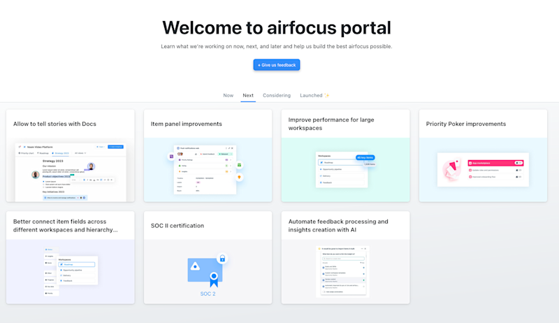Screen dimensions: 559x323
Task: Open the Better connect item fields title
Action: click(x=66, y=226)
